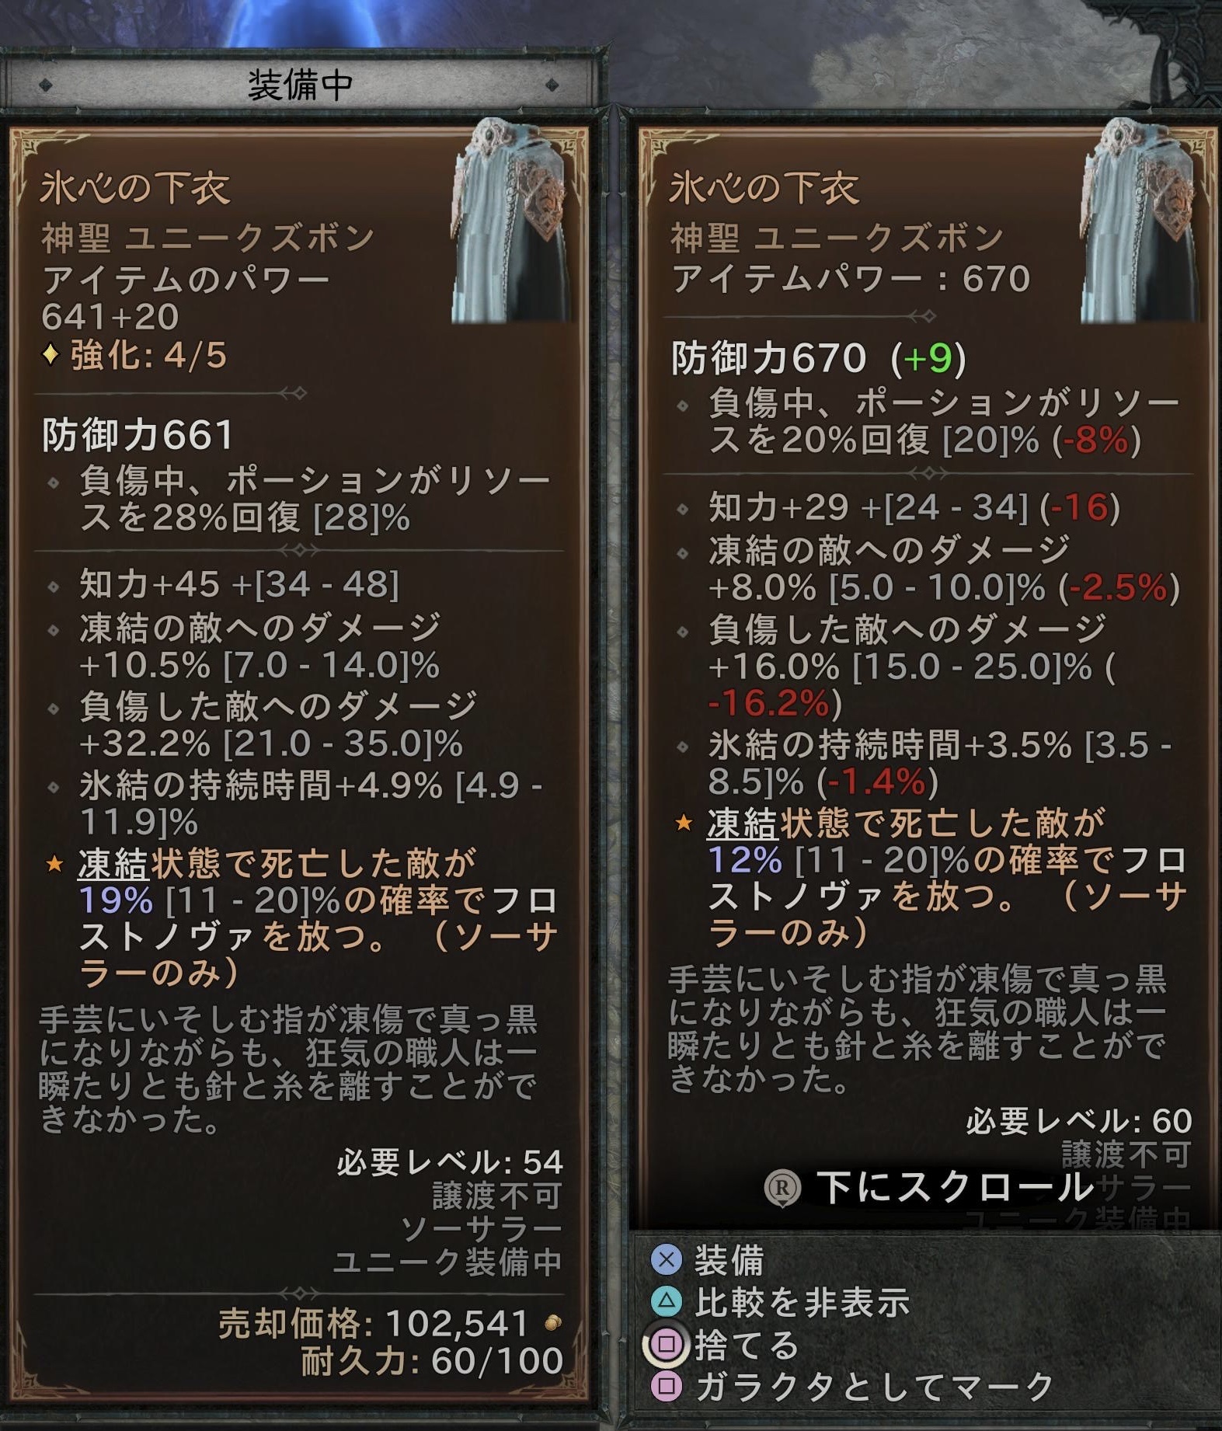The height and width of the screenshot is (1431, 1222).
Task: Click the gold coin icon by sell price
Action: pos(552,1323)
